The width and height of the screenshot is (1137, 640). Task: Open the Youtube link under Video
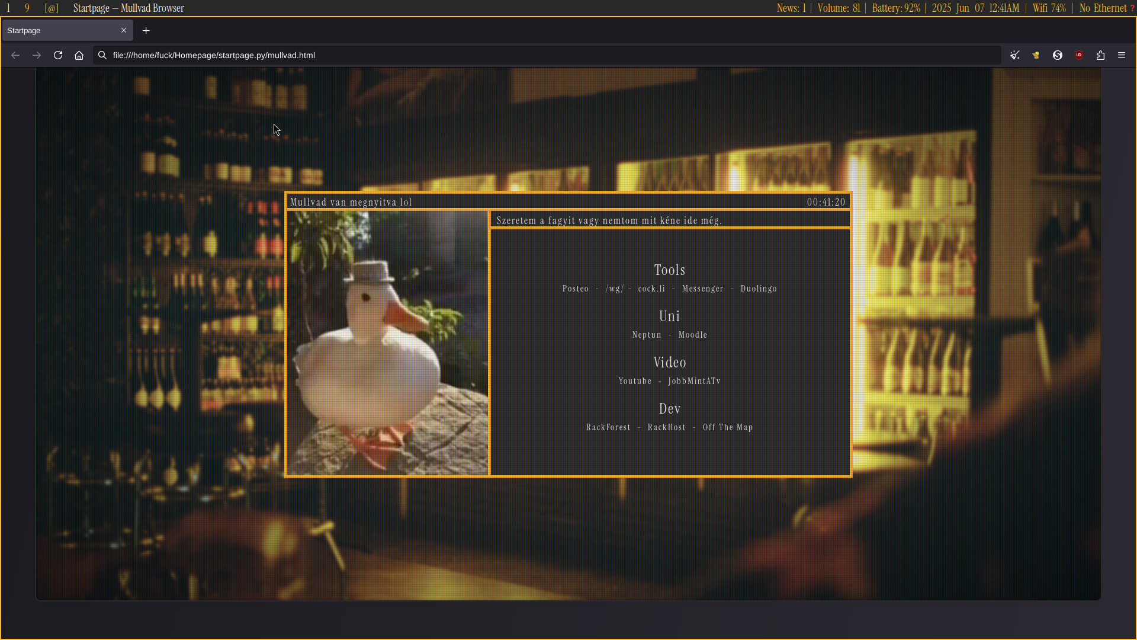(x=635, y=381)
